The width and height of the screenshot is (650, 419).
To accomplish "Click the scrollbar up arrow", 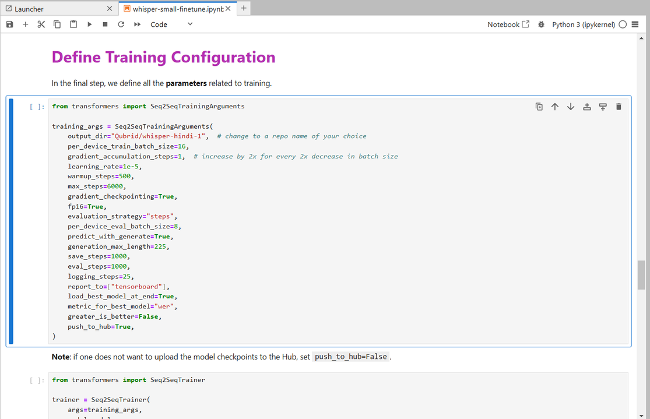I will coord(642,38).
